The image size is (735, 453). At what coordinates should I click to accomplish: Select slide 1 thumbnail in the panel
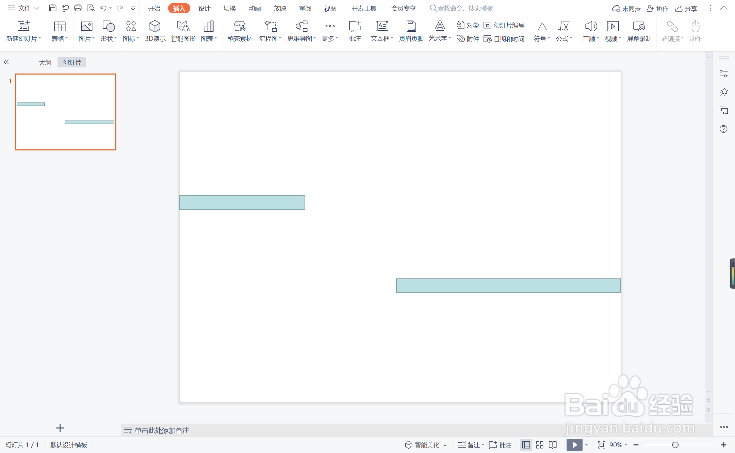(66, 112)
